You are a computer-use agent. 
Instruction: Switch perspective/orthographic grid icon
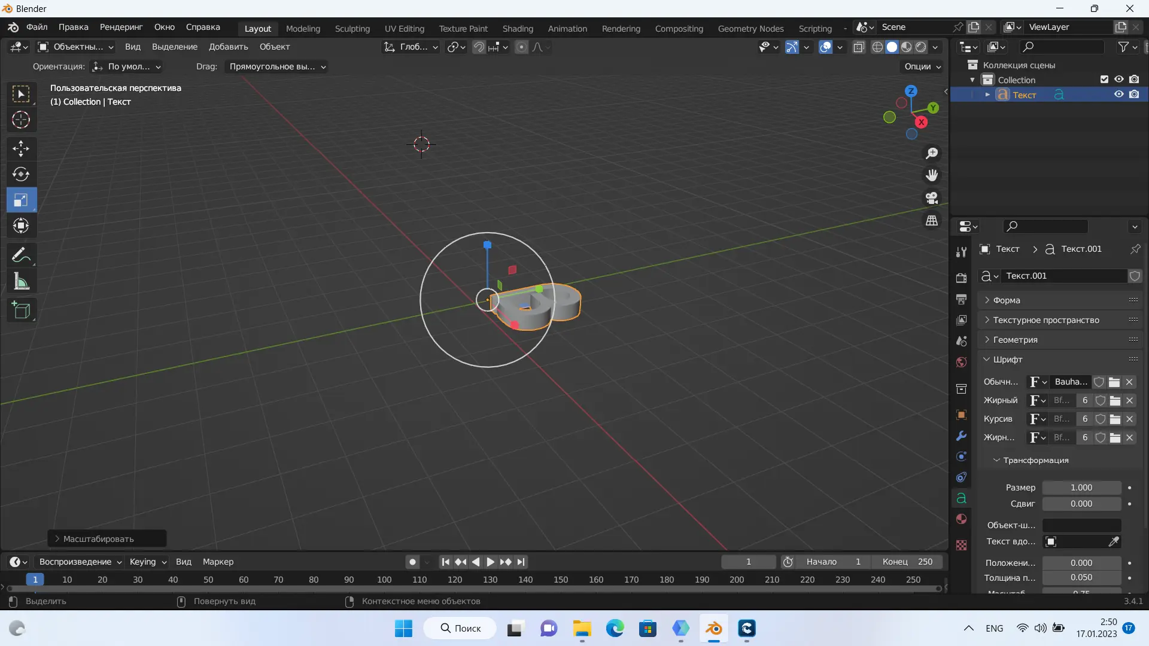932,221
